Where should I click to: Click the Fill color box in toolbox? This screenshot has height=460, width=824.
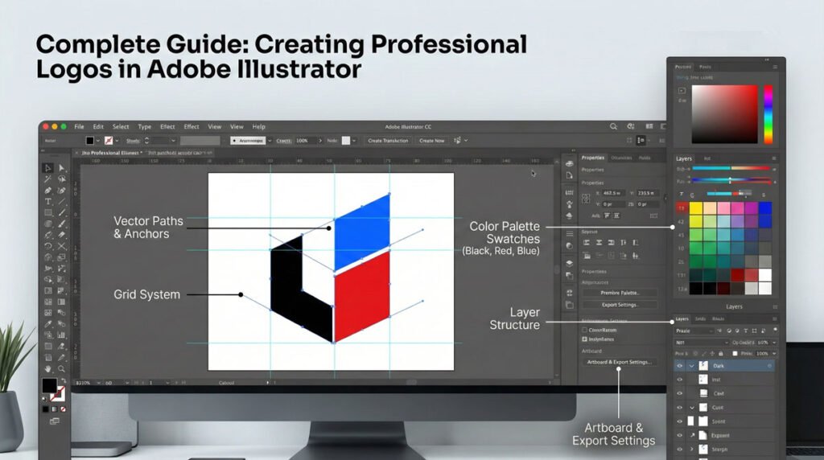(49, 385)
